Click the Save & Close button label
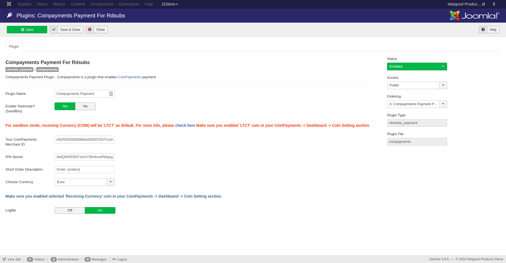Viewport: 506px width, 263px height. (x=70, y=30)
